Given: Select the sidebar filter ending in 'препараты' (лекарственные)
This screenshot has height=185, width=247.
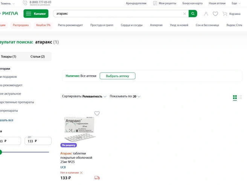Looking at the screenshot, I should click(x=17, y=102).
